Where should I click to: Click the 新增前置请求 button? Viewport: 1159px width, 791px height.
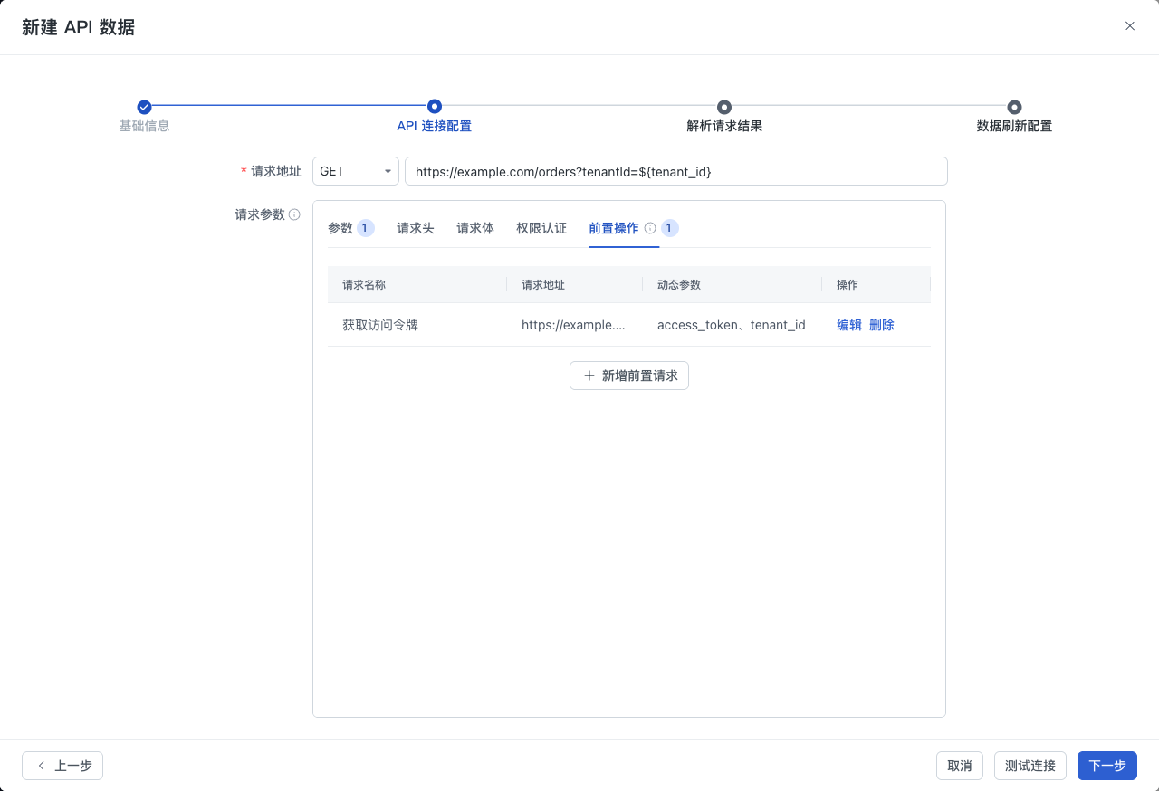tap(629, 376)
